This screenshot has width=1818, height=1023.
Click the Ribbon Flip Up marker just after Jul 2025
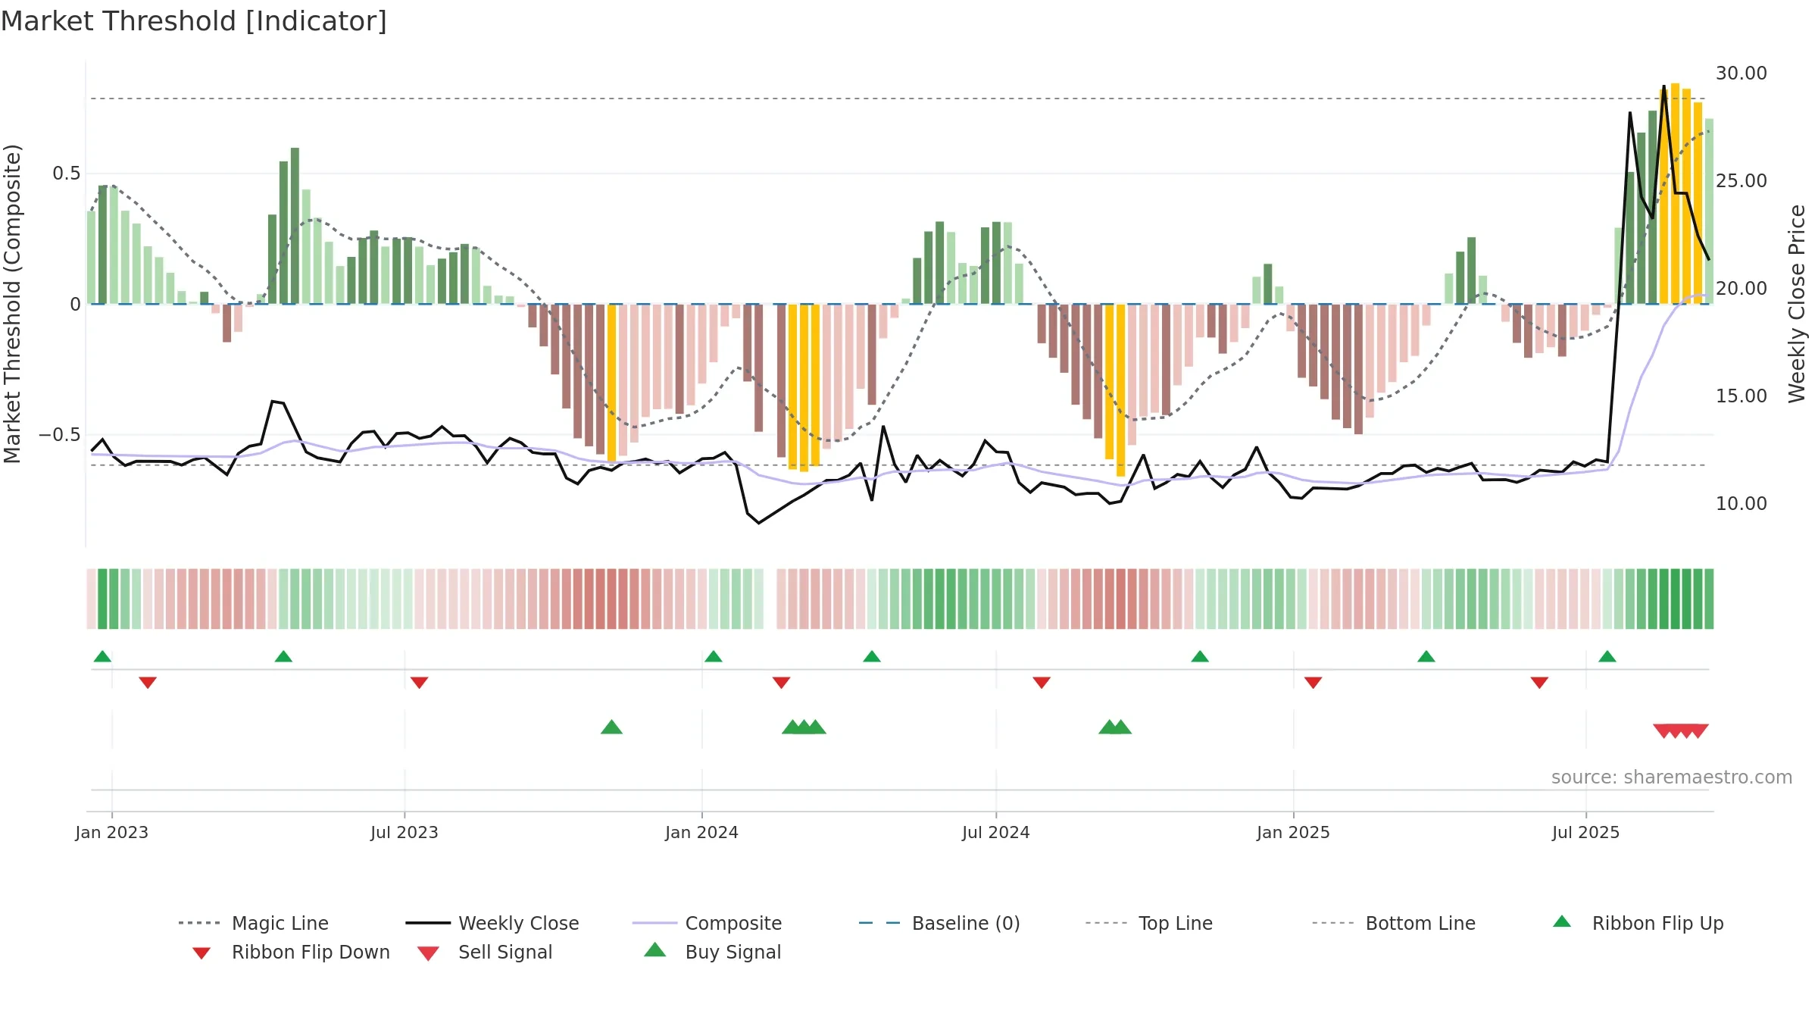pos(1607,656)
